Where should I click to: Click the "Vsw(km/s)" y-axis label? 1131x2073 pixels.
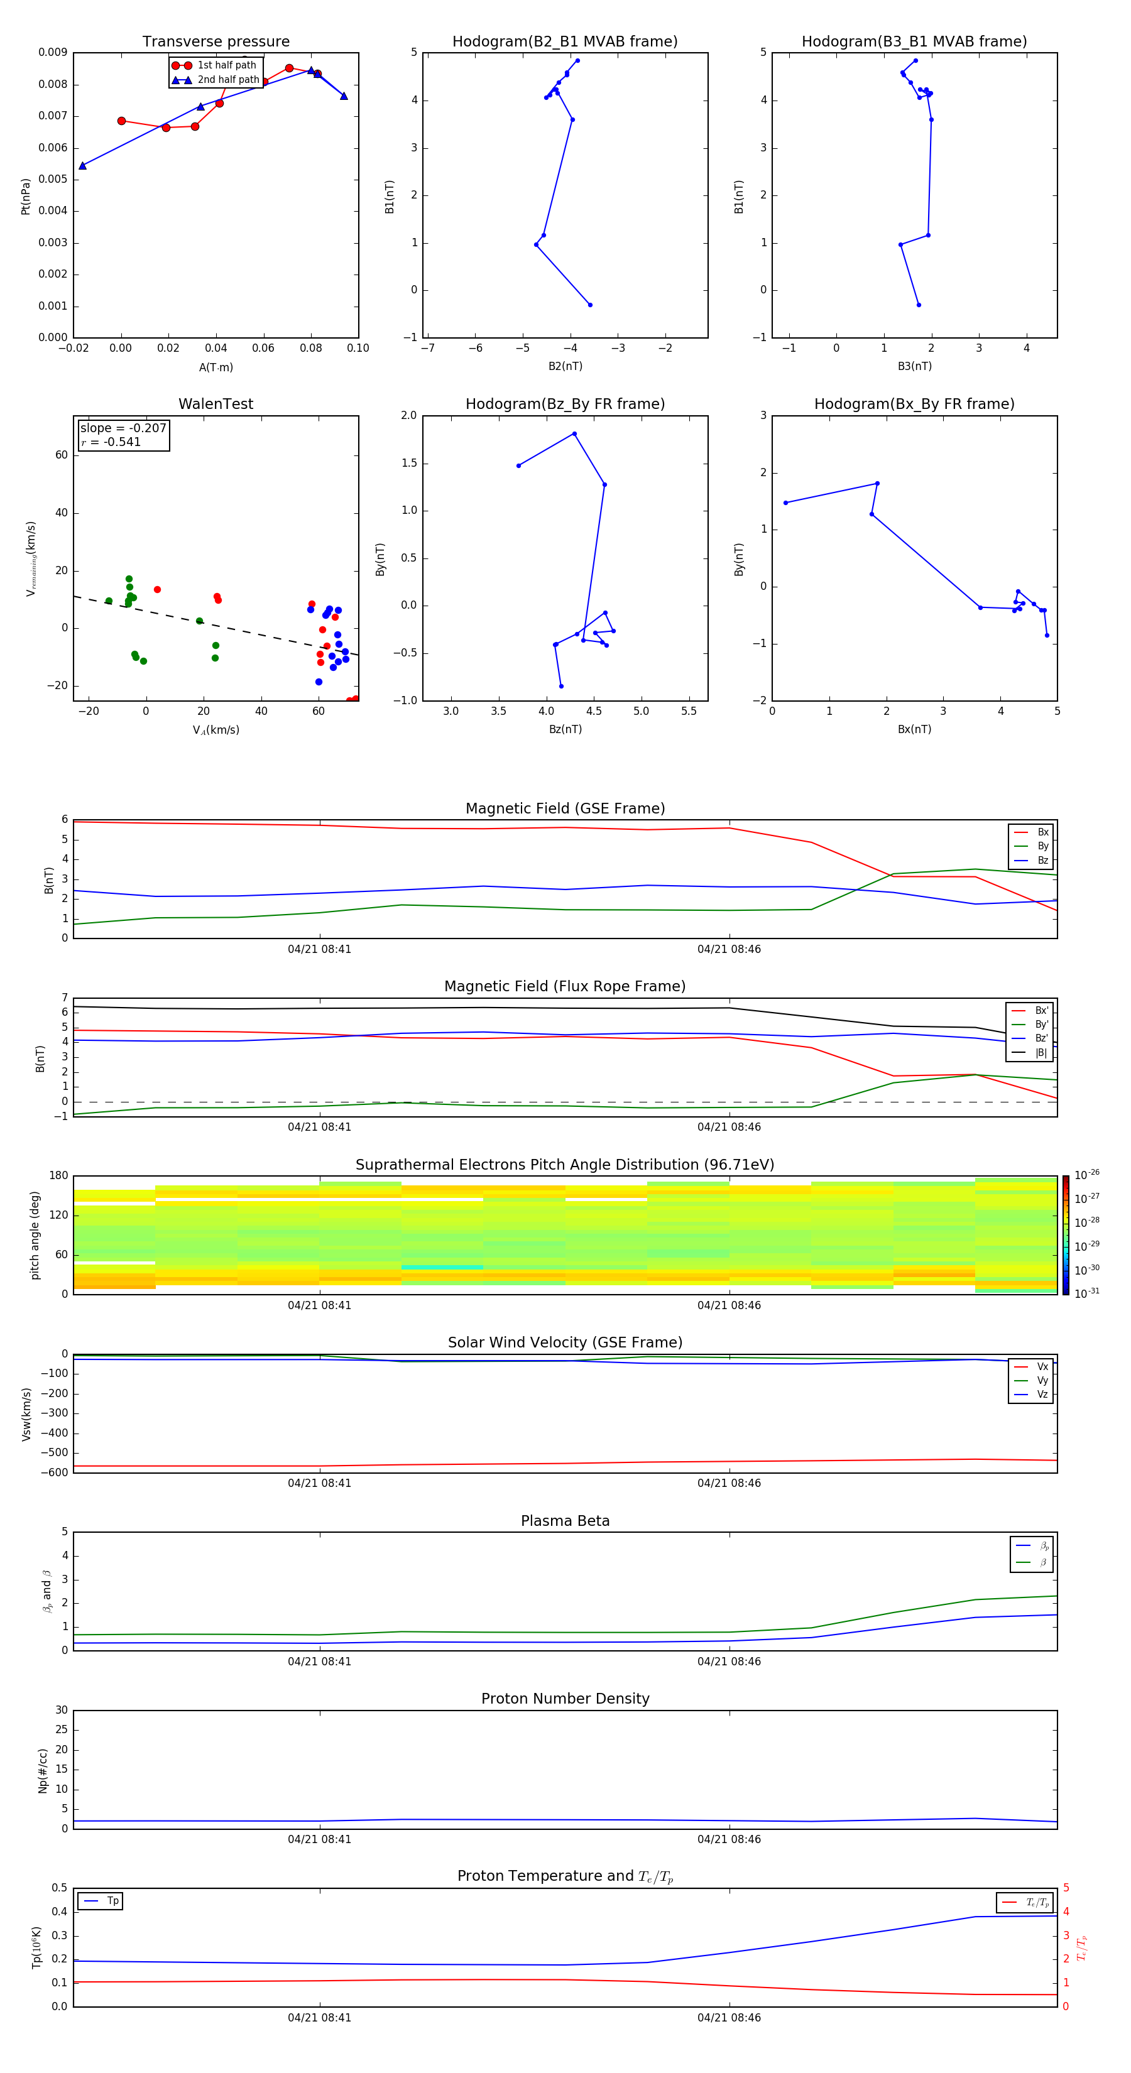click(x=26, y=1414)
